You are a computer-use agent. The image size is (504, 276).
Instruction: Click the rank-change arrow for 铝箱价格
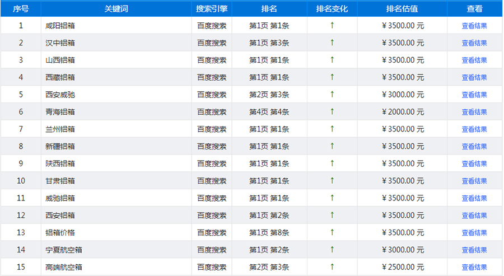pos(332,232)
